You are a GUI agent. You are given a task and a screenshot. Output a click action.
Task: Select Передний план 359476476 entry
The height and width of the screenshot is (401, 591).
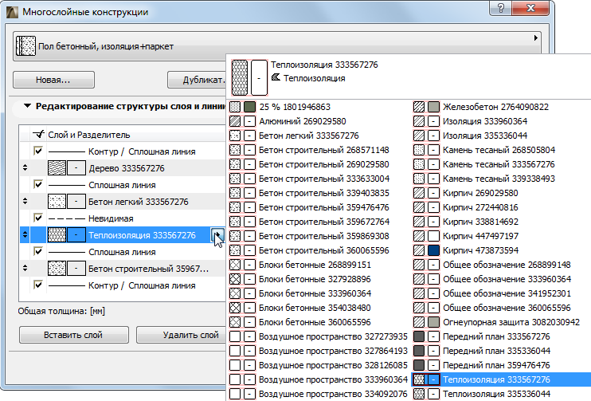496,365
